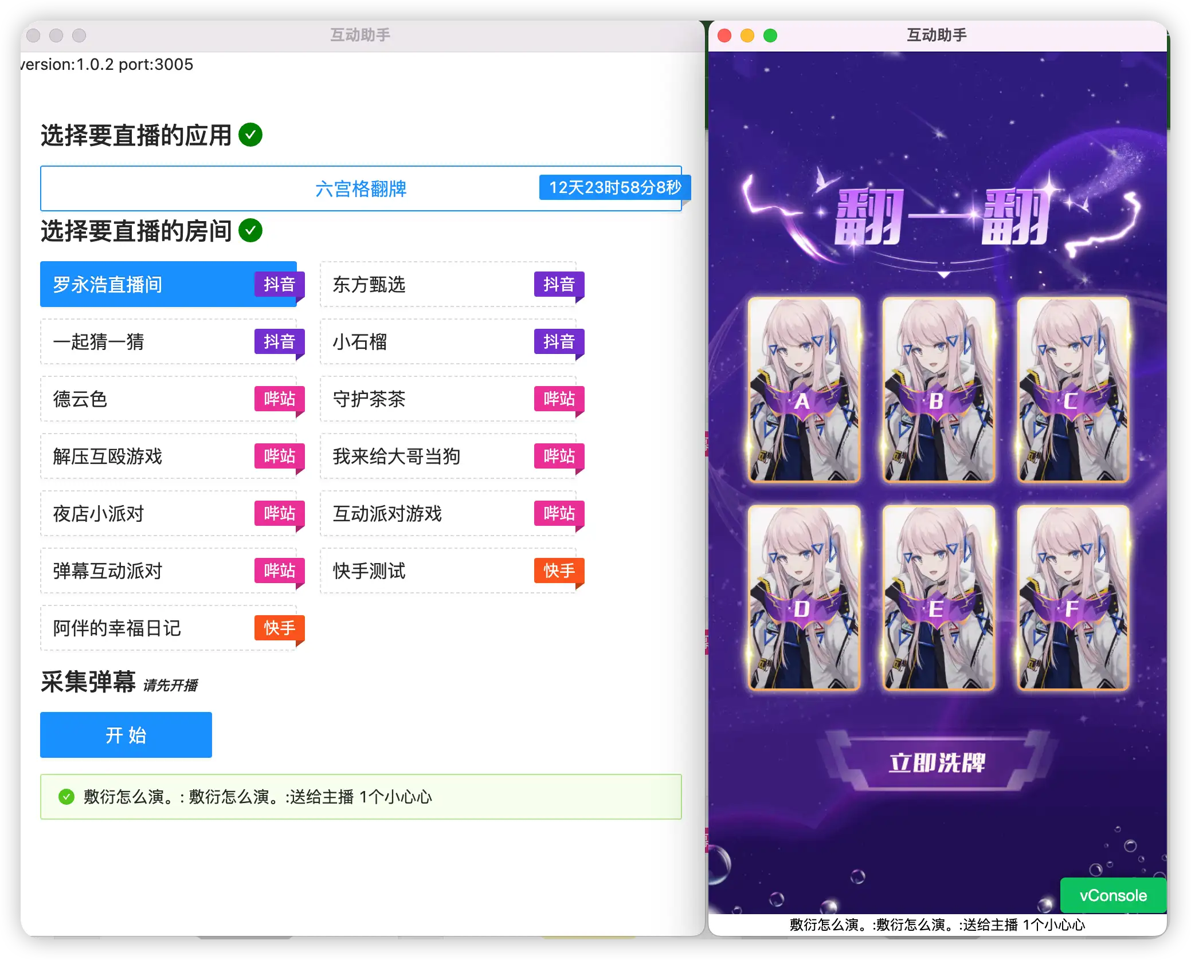1191x960 pixels.
Task: Click the 快手 tag on 阿伴的幸福日记
Action: (x=279, y=628)
